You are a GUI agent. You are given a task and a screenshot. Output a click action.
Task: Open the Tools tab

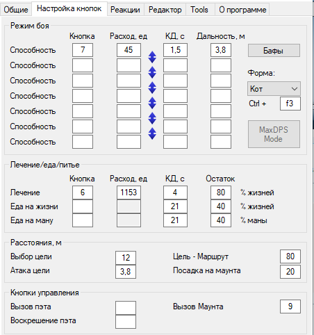199,10
